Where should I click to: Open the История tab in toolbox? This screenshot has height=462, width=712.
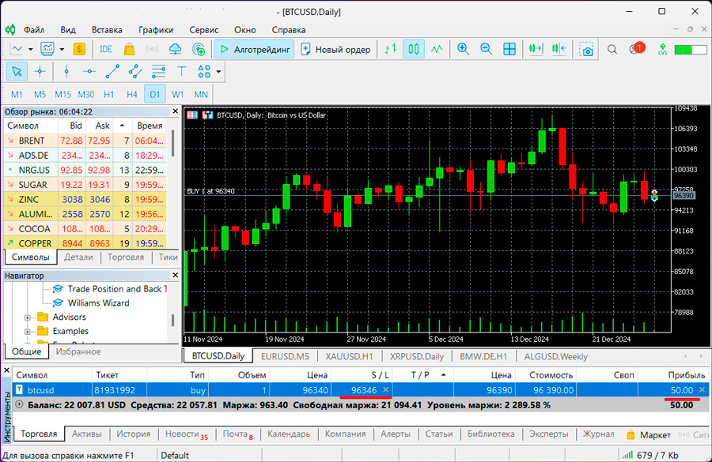point(133,434)
